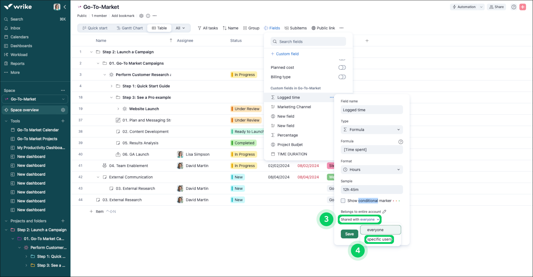Check the Show conditional marker checkbox

pyautogui.click(x=343, y=201)
